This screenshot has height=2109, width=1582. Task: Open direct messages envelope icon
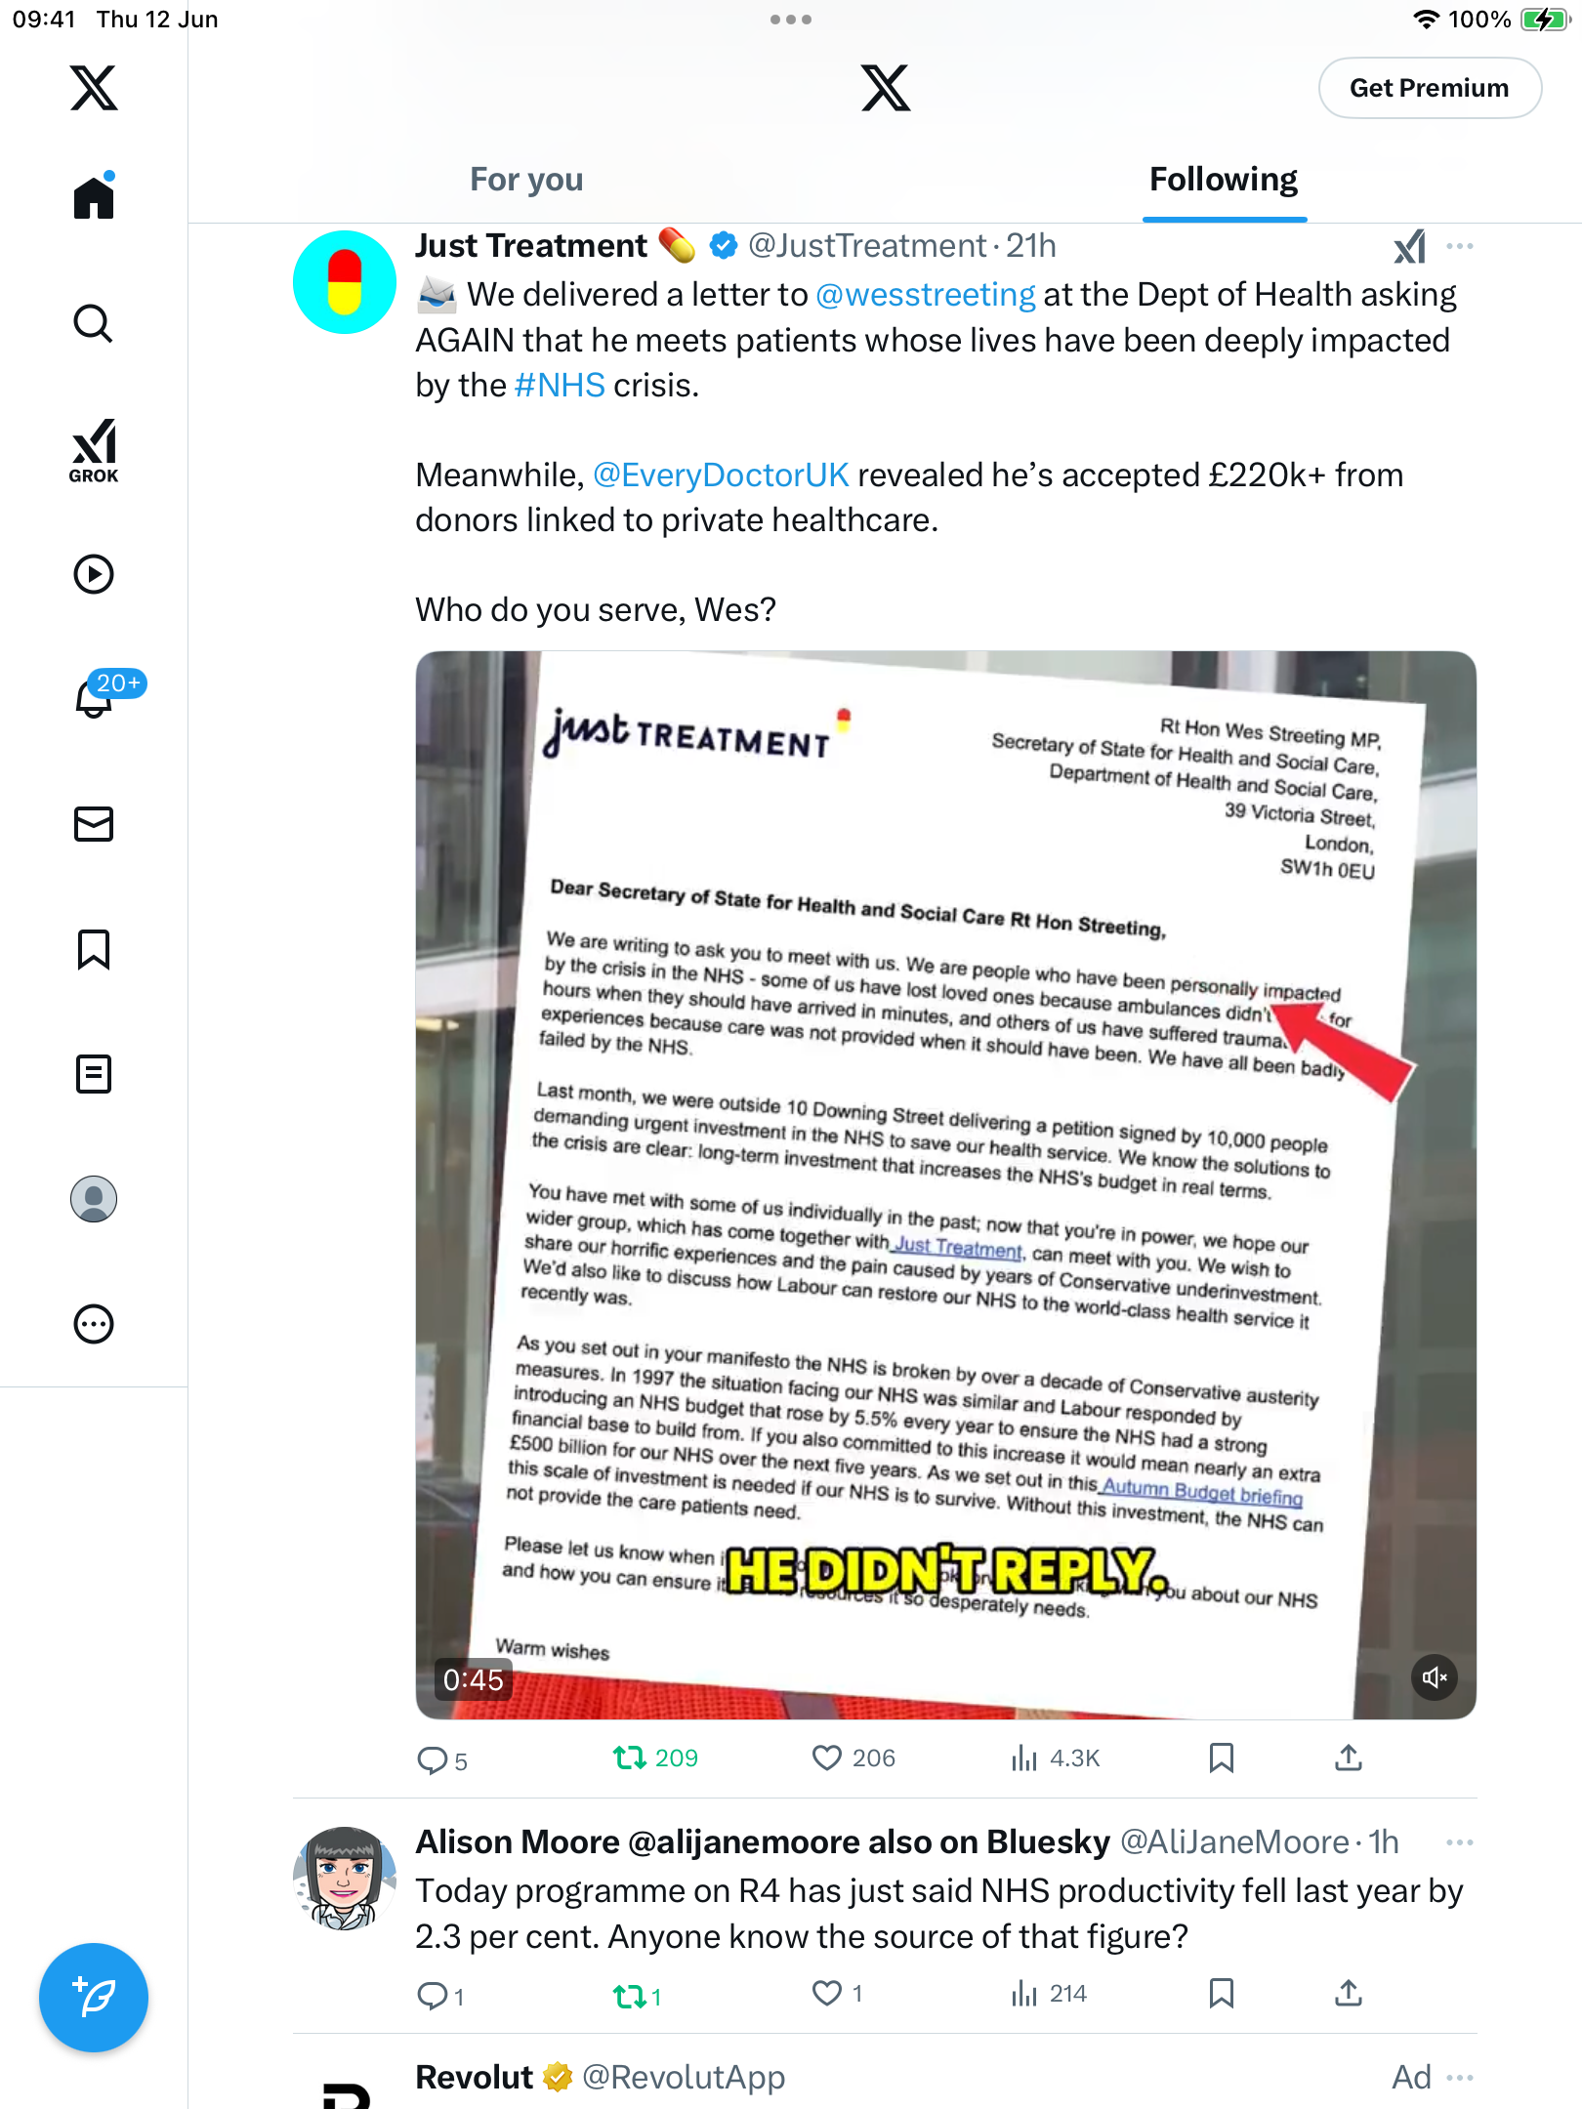pos(94,824)
